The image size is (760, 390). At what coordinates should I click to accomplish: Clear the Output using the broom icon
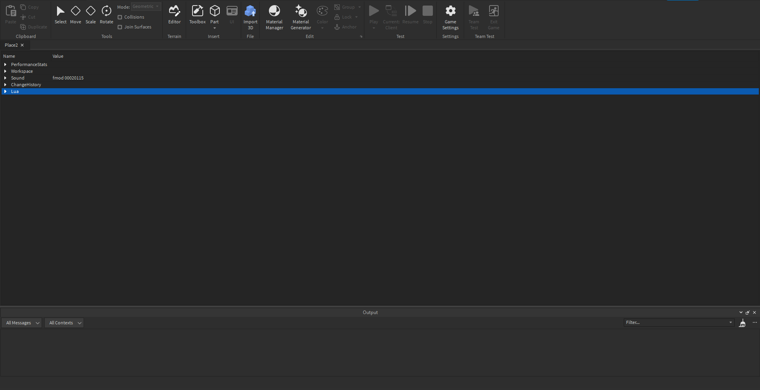(742, 323)
